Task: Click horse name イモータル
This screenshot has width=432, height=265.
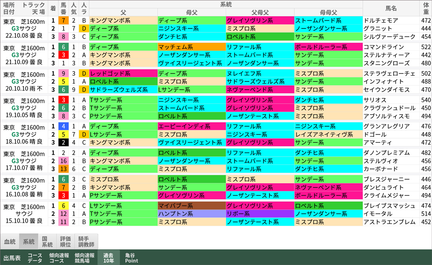Action: point(378,214)
